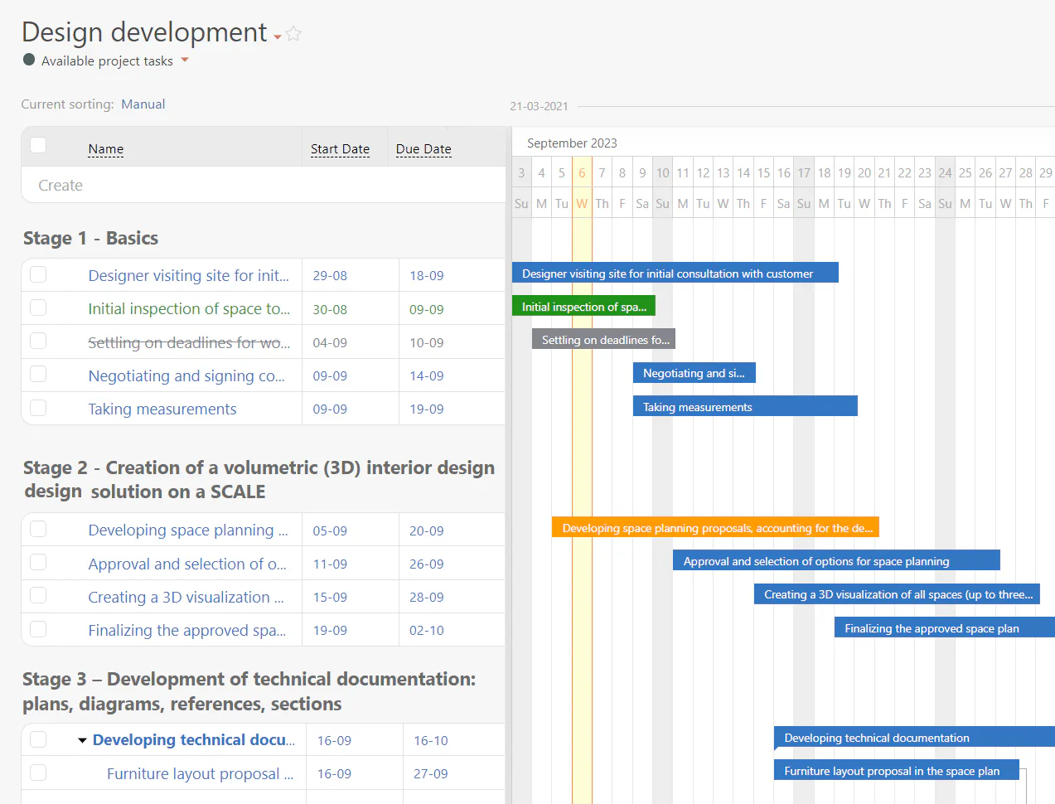Check the Developing technical documentation row checkbox
The image size is (1055, 804).
point(38,739)
